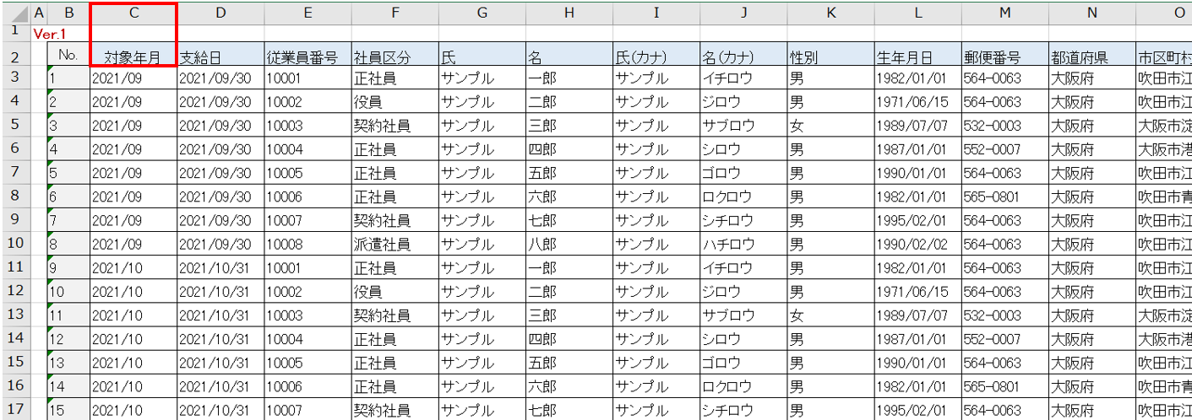Viewport: 1192px width, 420px height.
Task: Select row 12 header
Action: point(14,291)
